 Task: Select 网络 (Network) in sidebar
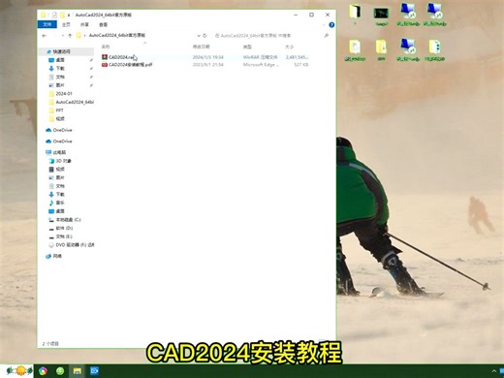coord(57,256)
